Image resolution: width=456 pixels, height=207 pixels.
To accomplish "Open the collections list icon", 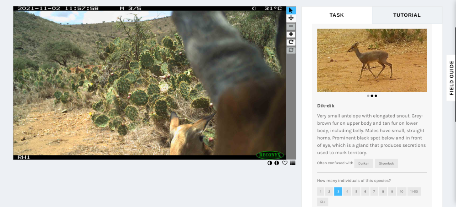I will click(292, 163).
